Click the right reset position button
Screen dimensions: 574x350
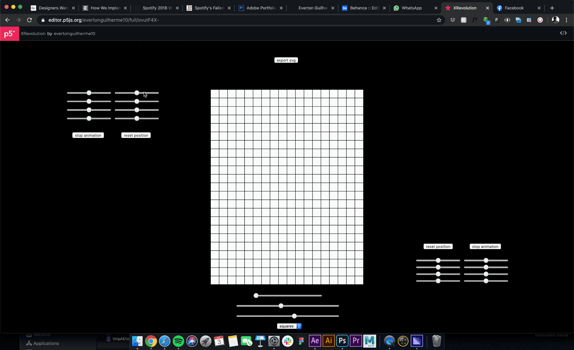[x=438, y=247]
